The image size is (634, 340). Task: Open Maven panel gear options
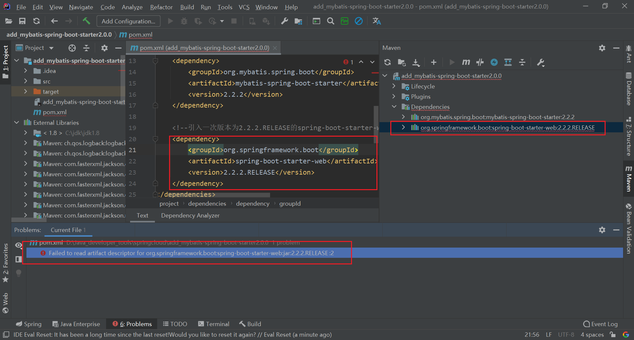[x=602, y=48]
